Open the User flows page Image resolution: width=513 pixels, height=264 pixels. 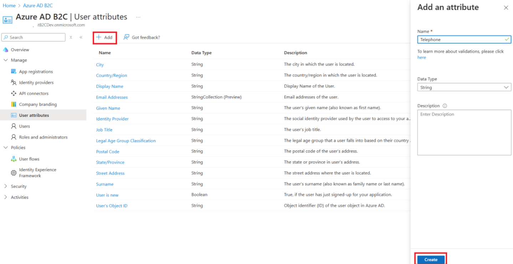pyautogui.click(x=28, y=159)
